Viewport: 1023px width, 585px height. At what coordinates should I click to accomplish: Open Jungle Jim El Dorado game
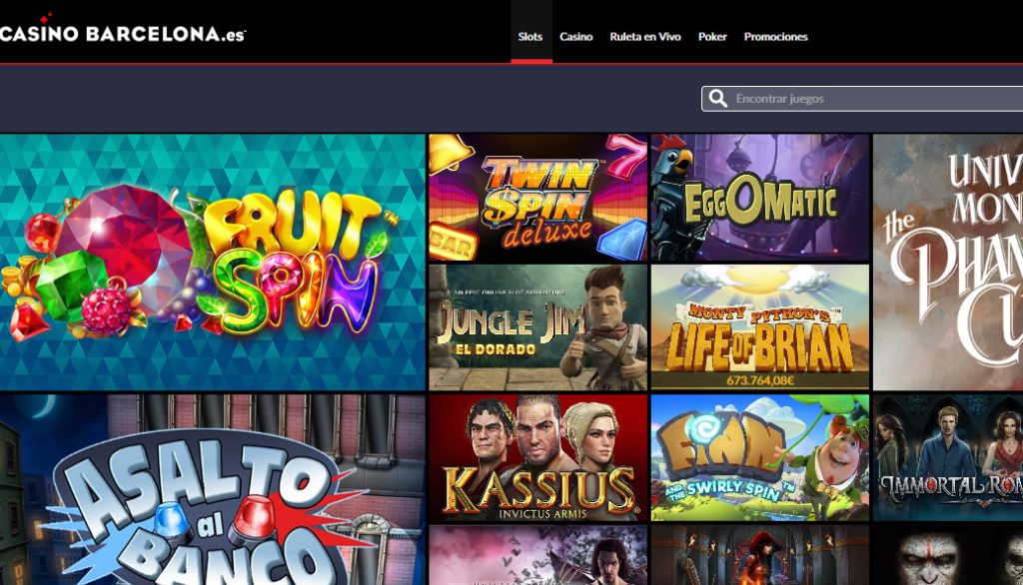(x=538, y=327)
